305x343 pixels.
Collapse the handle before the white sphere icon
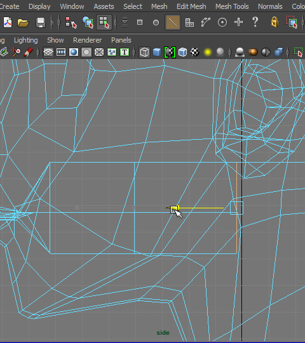pos(230,52)
